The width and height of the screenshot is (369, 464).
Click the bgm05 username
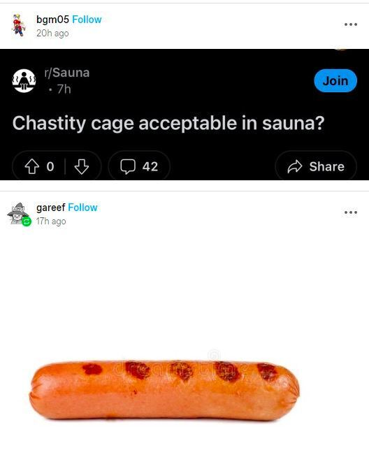coord(52,20)
